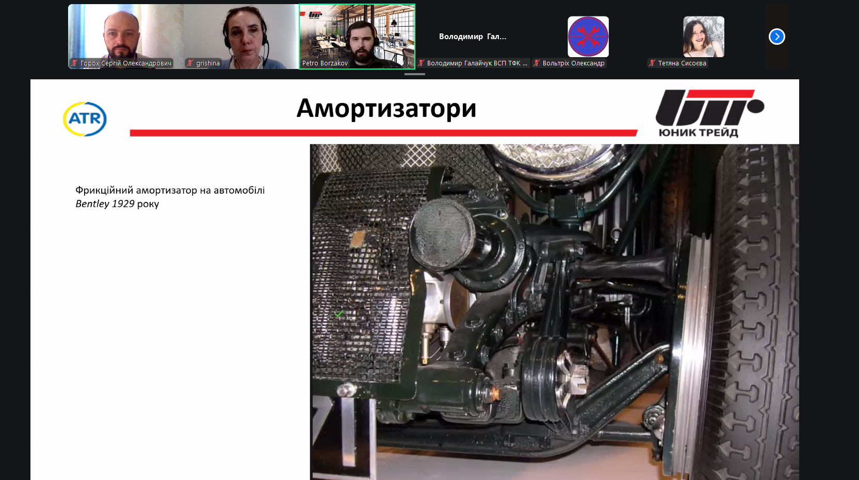This screenshot has height=480, width=859.
Task: Select Вольтріх Олександр's crossed-wrenches avatar
Action: click(x=588, y=37)
